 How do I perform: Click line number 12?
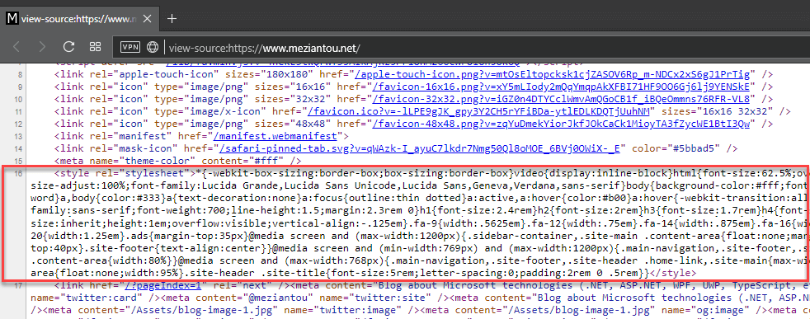[18, 124]
